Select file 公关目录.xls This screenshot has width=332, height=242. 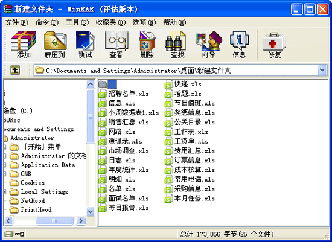(x=190, y=123)
